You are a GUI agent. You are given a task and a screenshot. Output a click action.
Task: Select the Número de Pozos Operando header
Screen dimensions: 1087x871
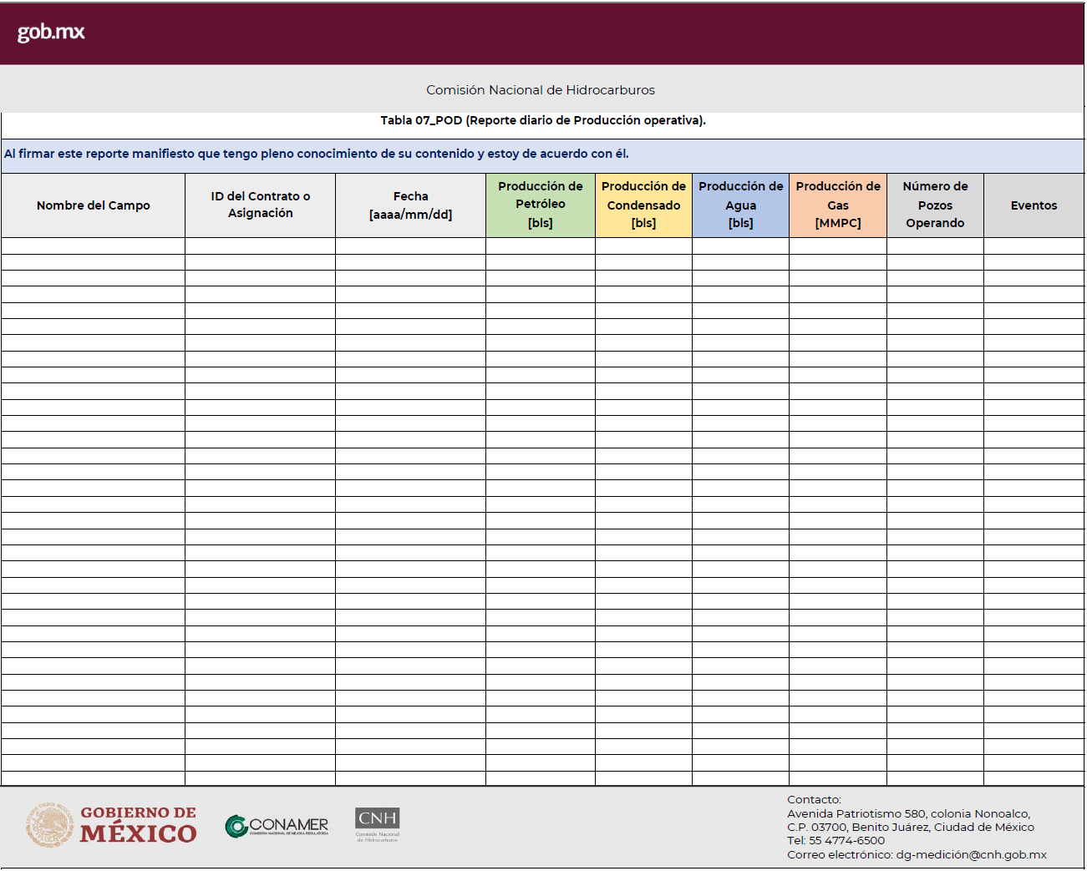coord(935,205)
